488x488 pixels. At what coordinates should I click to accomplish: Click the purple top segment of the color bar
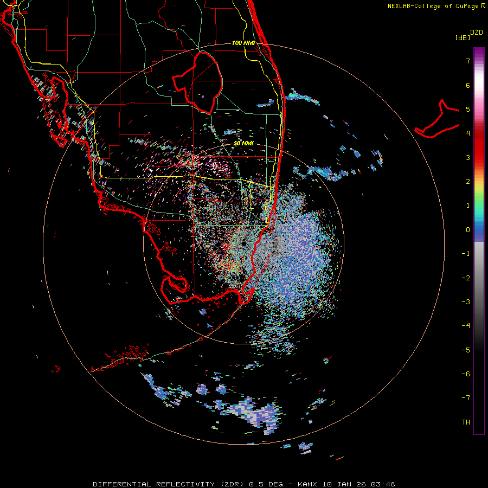[x=479, y=54]
